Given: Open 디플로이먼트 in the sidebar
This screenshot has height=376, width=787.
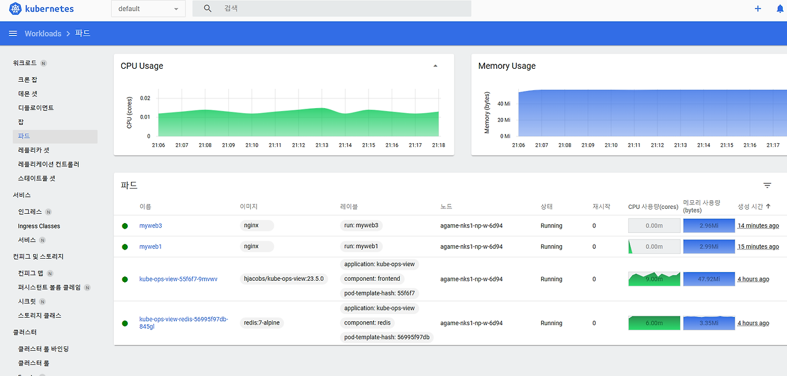Looking at the screenshot, I should (x=36, y=108).
